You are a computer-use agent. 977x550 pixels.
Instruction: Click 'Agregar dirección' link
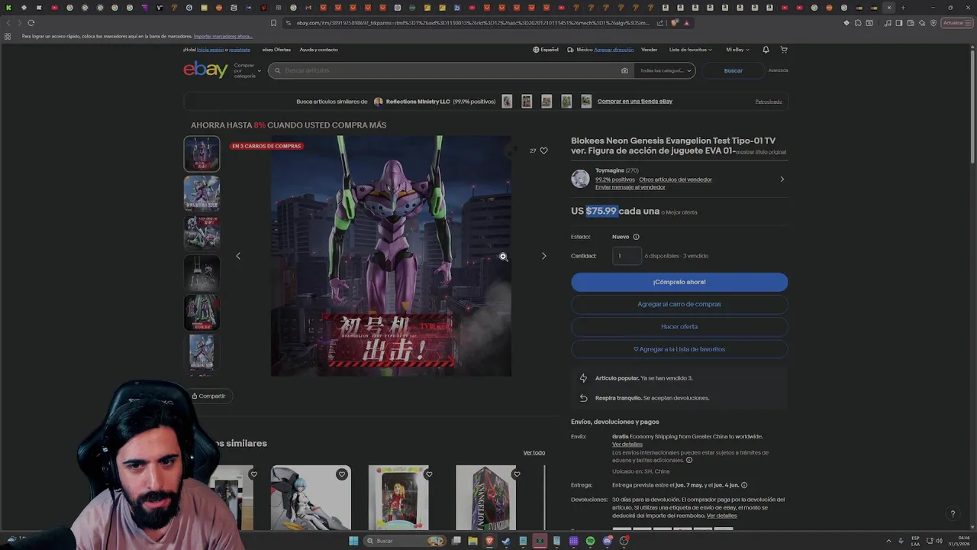click(614, 50)
